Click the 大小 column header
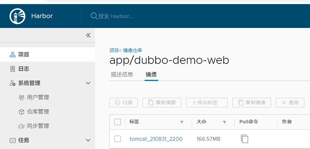This screenshot has width=310, height=149. (x=202, y=122)
